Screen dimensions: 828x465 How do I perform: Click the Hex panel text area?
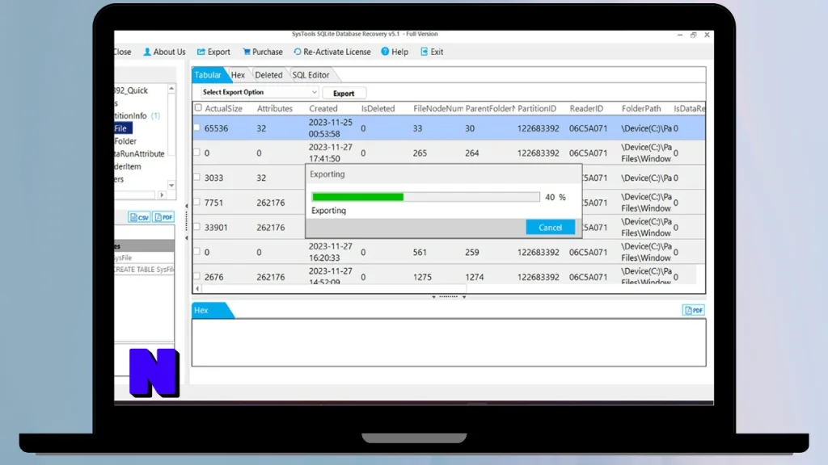click(449, 342)
